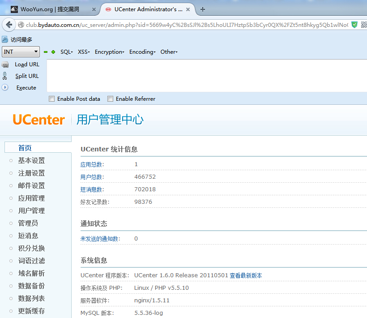
Task: Click the nginx/1.5.11 server software value
Action: [152, 301]
